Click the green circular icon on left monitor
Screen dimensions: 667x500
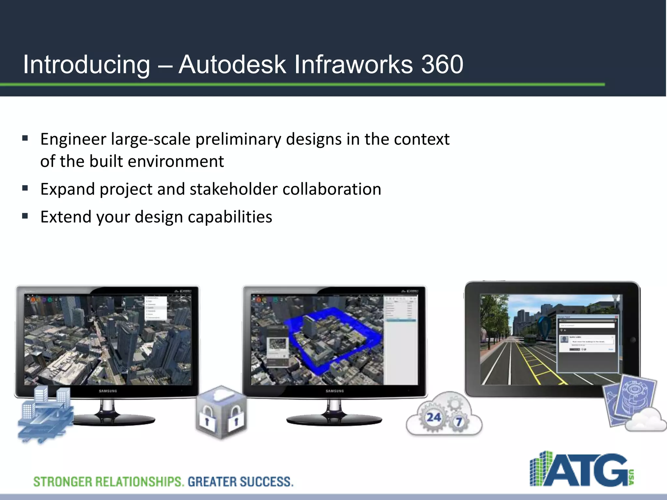click(x=50, y=300)
